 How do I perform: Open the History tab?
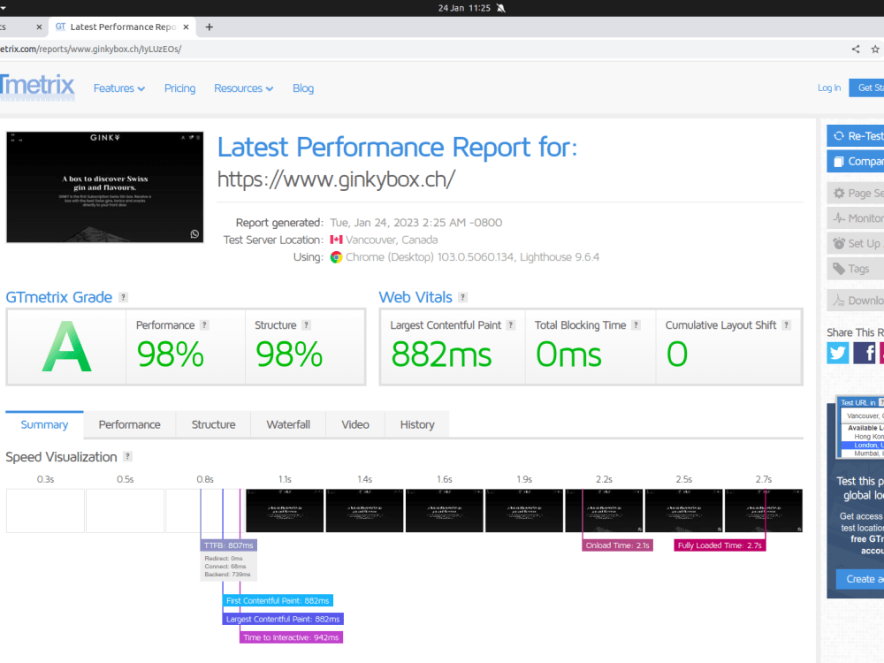point(417,424)
